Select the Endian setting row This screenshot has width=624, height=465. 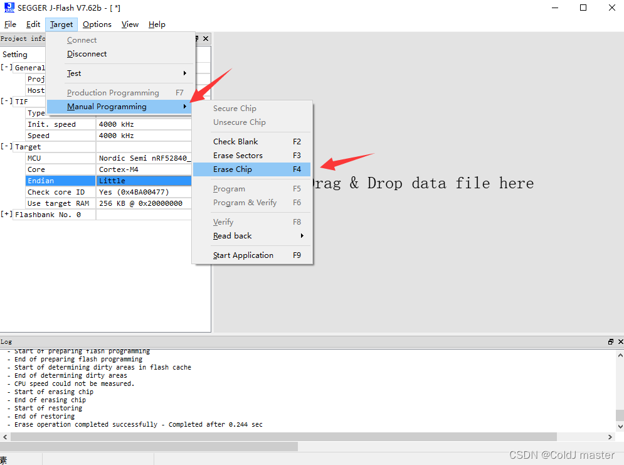coord(108,181)
